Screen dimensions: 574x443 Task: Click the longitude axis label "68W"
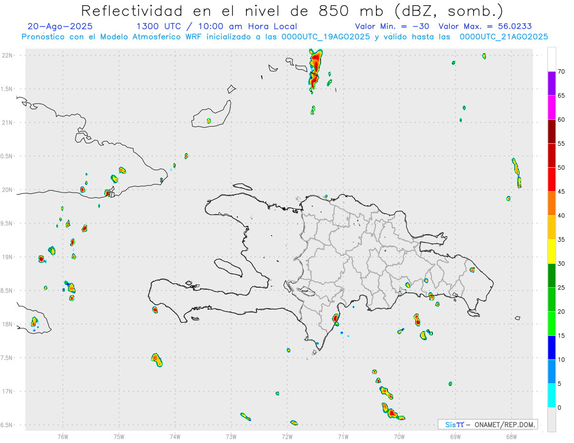click(x=511, y=436)
